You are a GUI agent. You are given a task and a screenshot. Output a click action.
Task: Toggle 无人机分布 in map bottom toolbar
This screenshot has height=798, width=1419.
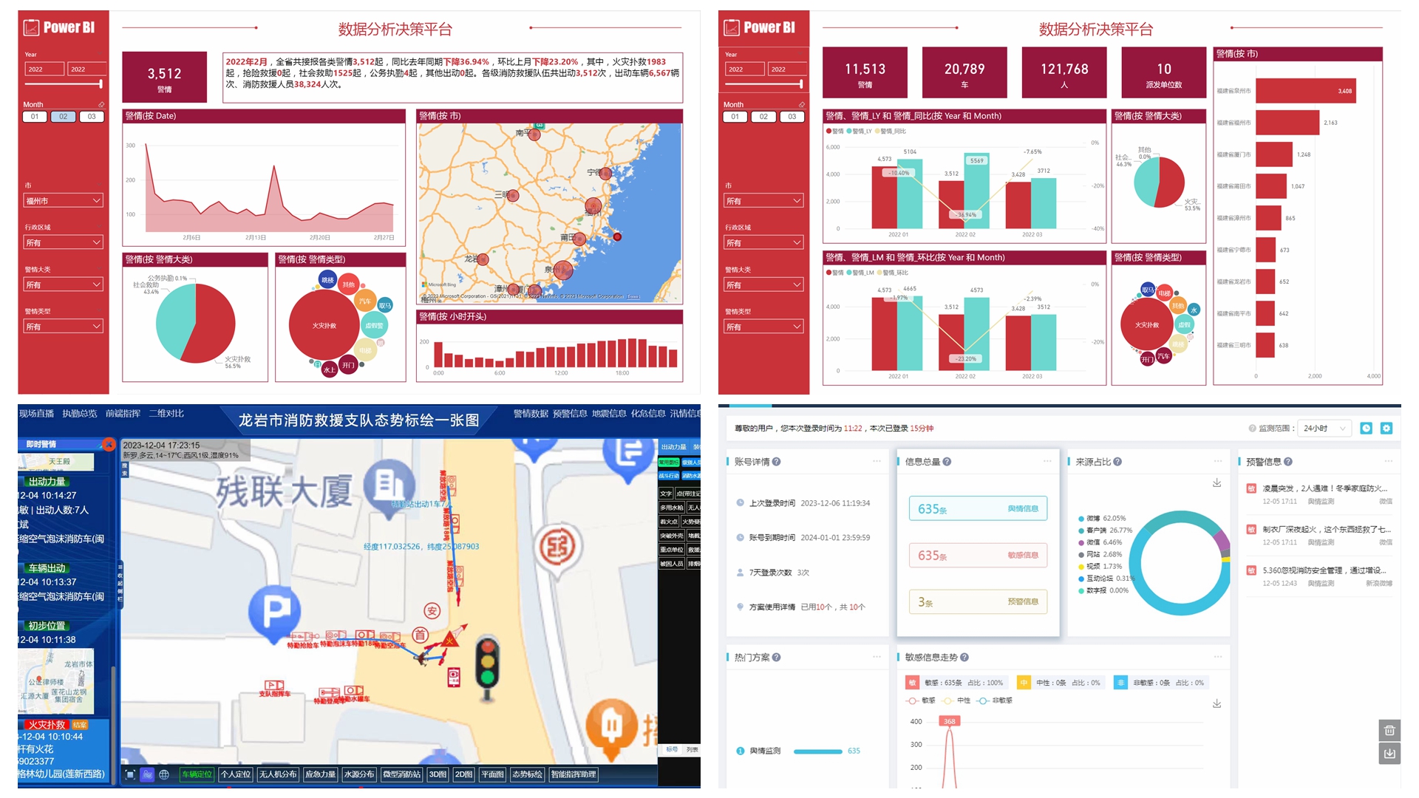point(278,774)
